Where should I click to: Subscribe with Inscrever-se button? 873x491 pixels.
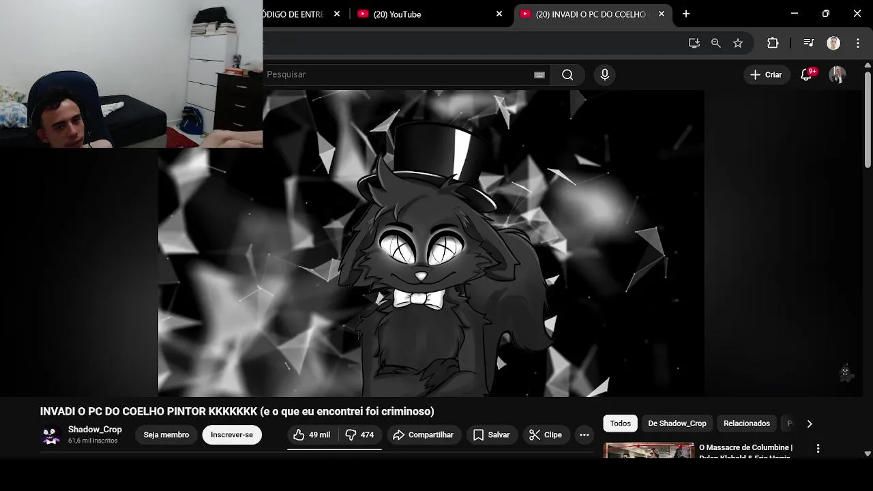point(232,435)
